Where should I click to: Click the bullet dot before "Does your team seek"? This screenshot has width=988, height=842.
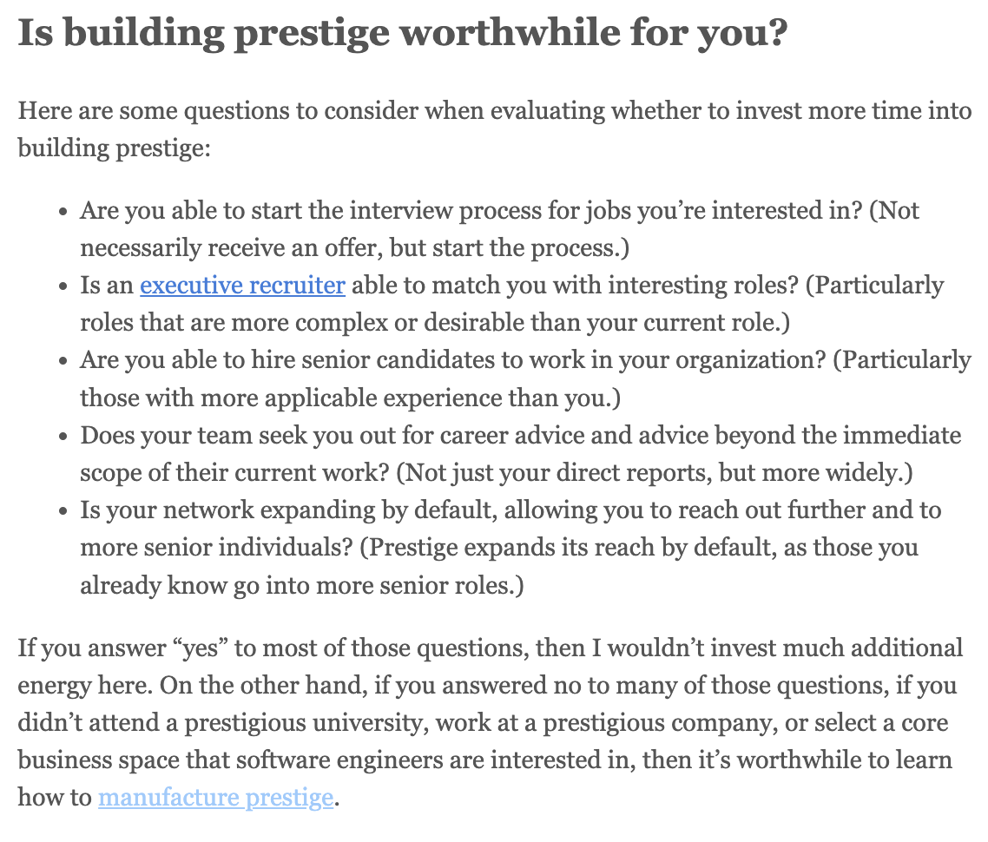[63, 437]
